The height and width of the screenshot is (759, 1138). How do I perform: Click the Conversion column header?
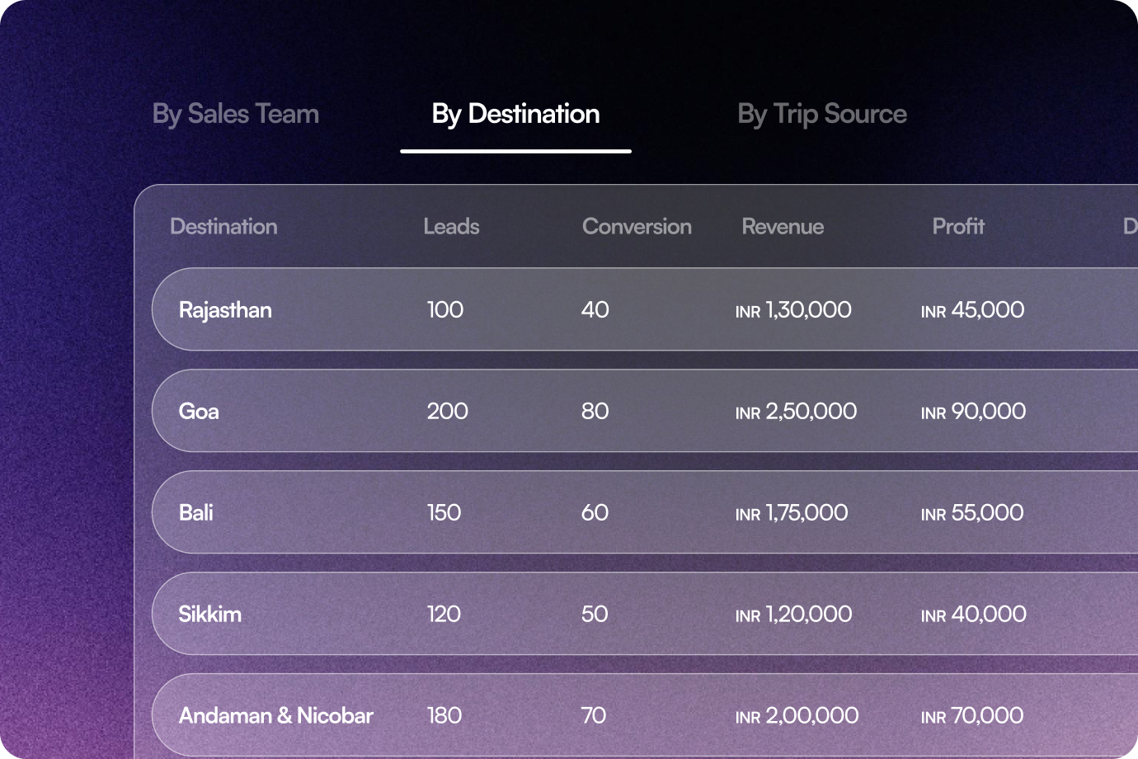coord(637,226)
